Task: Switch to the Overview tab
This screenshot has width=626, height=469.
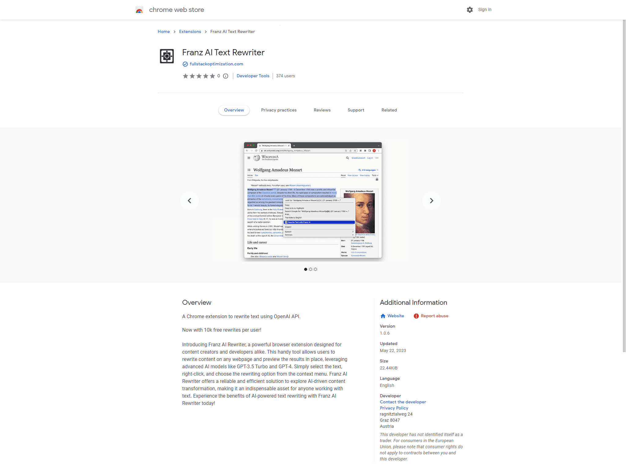Action: click(x=234, y=110)
